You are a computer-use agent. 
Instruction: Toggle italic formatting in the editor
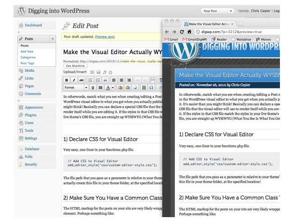[74, 80]
